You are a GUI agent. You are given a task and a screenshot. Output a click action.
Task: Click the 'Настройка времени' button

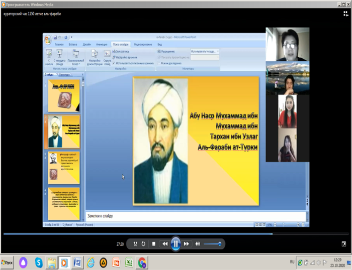tap(126, 57)
